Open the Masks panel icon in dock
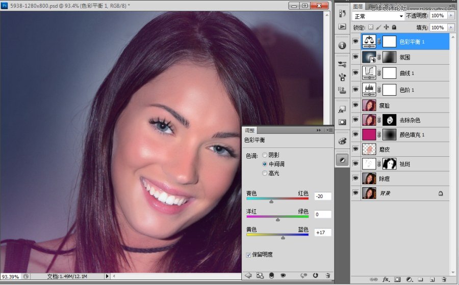The width and height of the screenshot is (459, 285). tap(342, 122)
